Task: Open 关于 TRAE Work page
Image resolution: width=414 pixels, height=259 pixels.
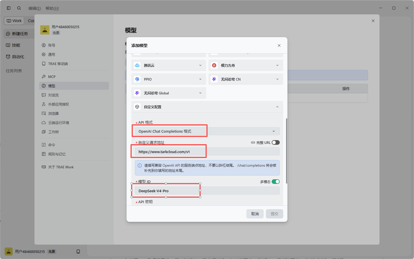Action: tap(74, 167)
